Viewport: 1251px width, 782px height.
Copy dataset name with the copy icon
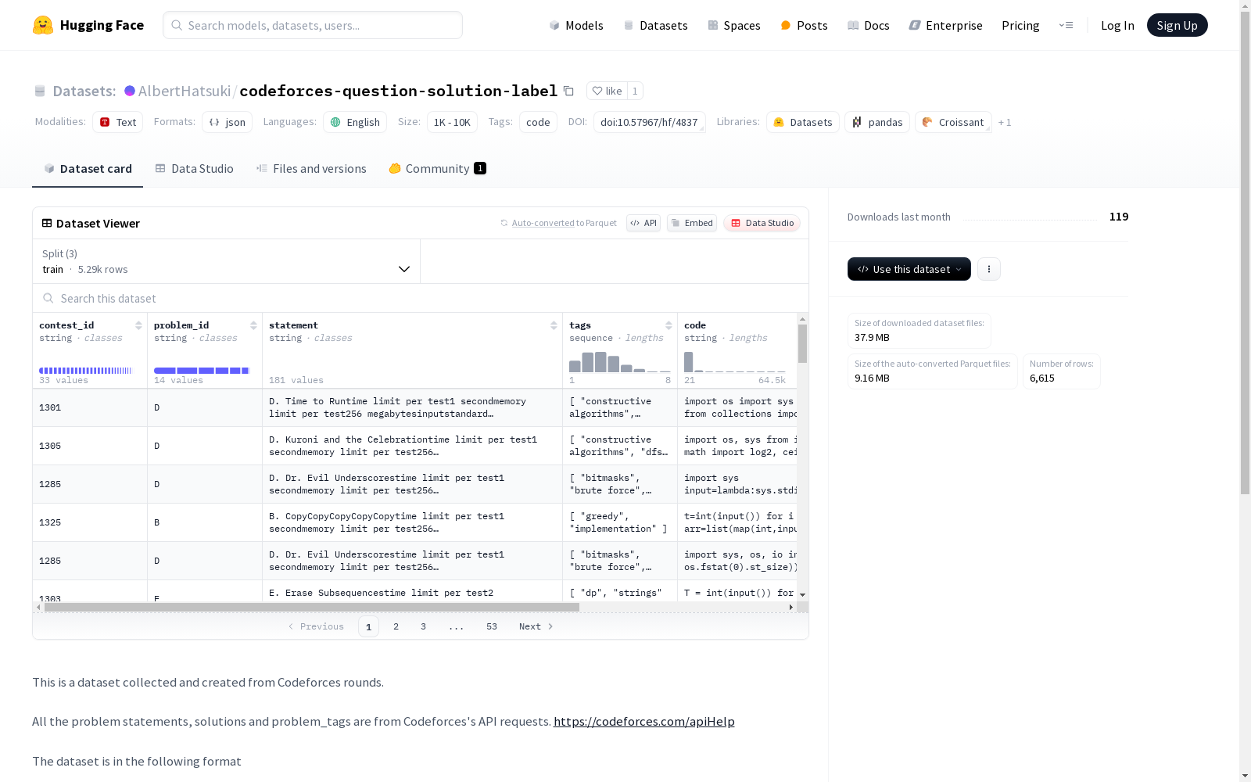point(568,91)
